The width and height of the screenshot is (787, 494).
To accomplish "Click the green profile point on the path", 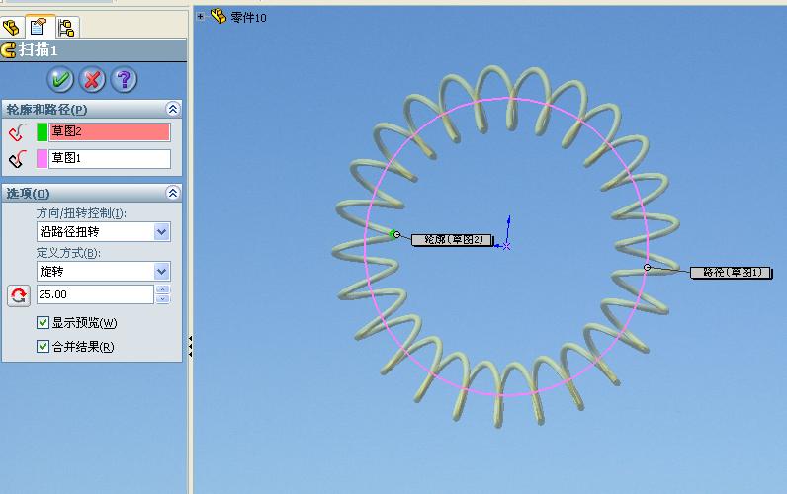I will pos(393,234).
